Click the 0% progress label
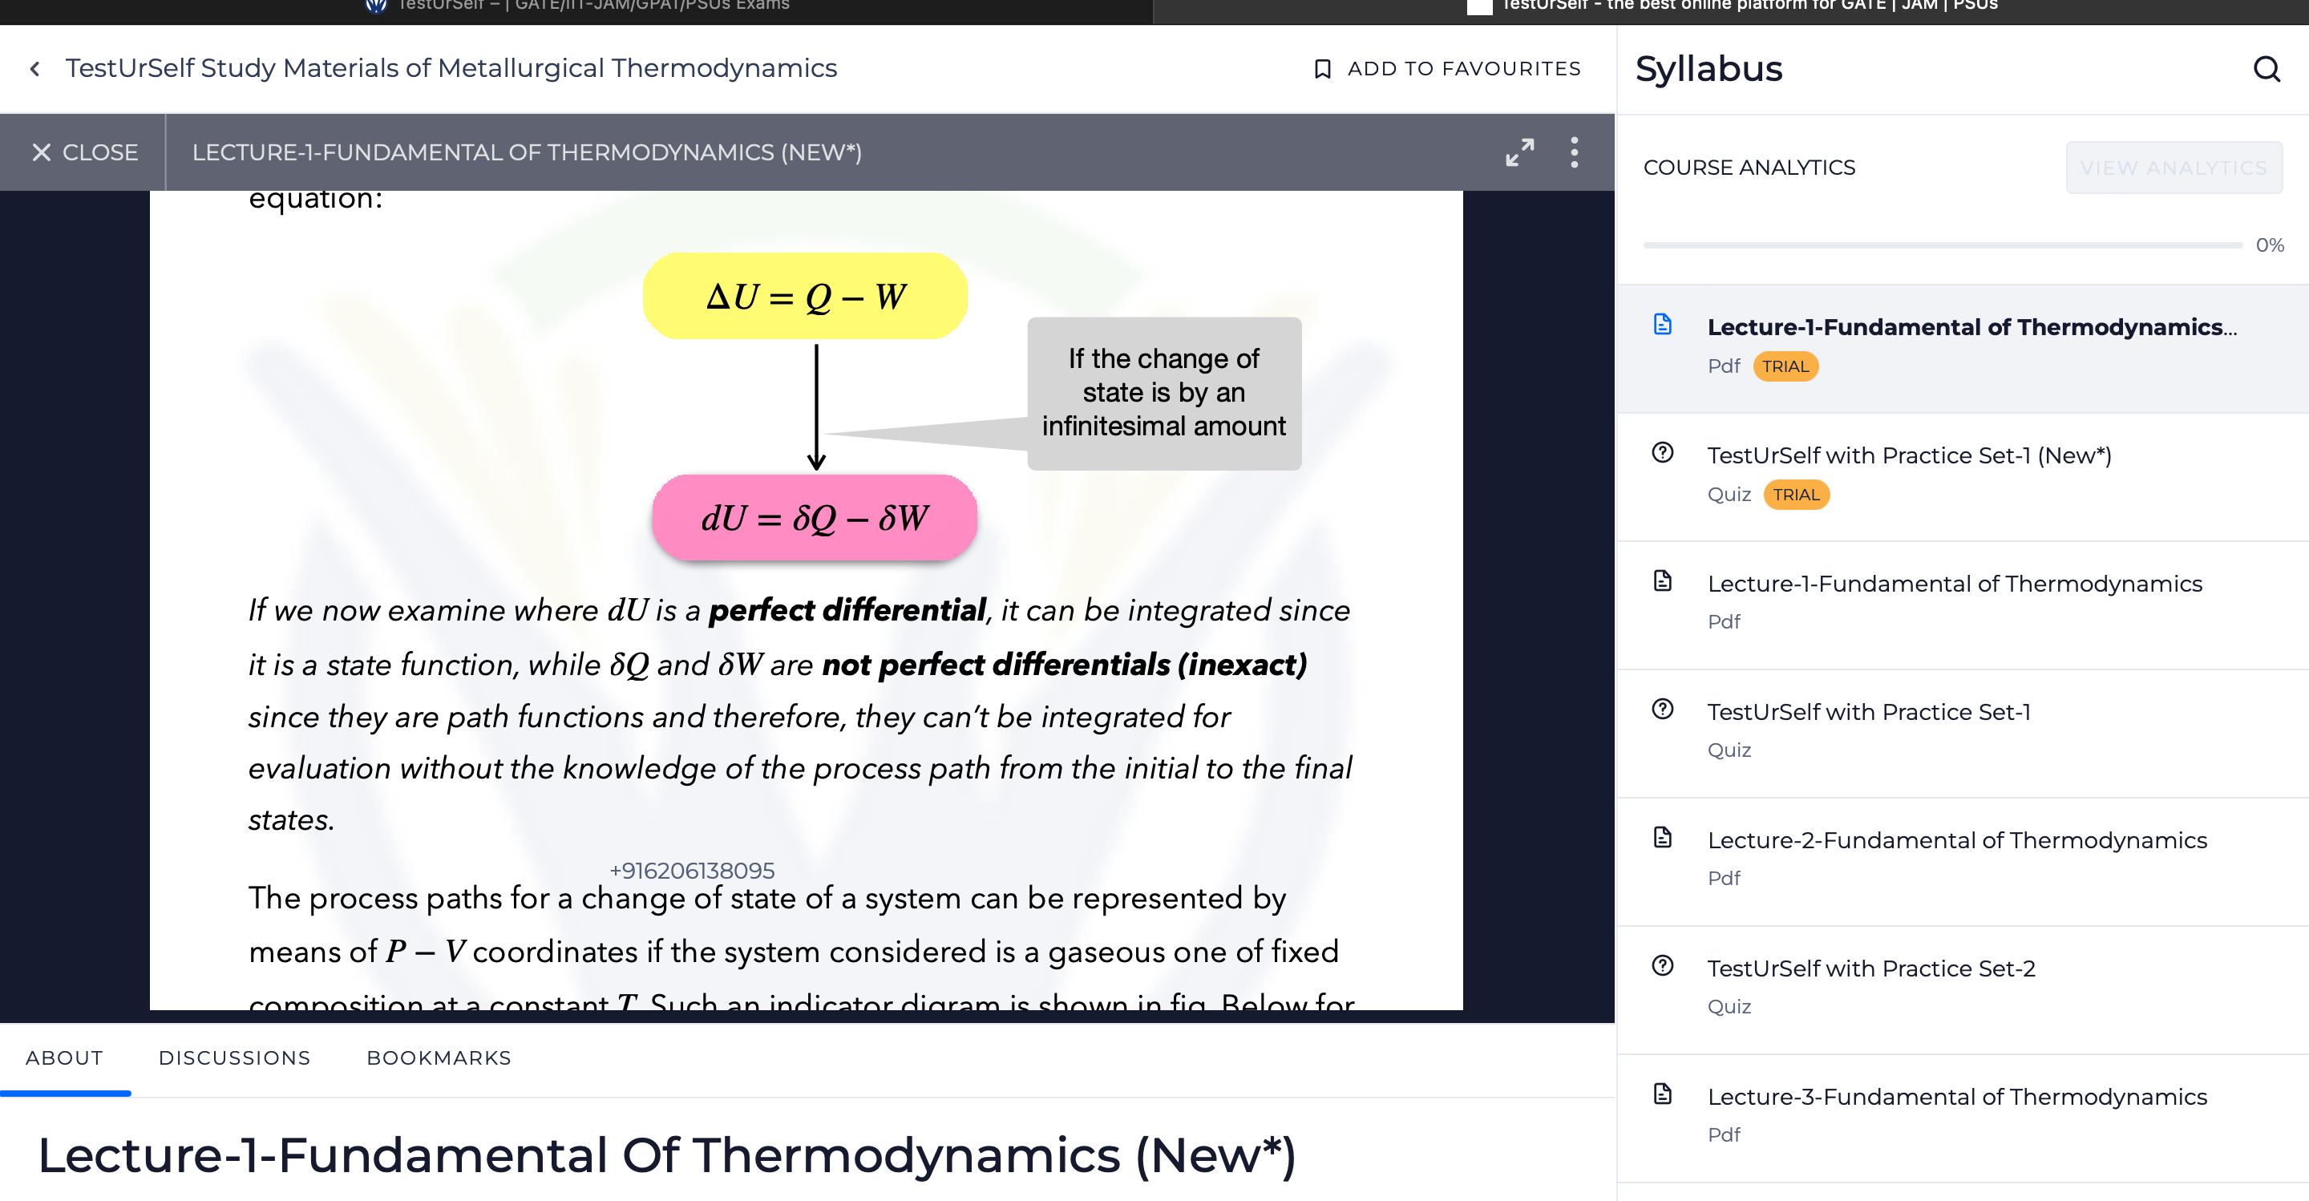2309x1201 pixels. coord(2269,245)
